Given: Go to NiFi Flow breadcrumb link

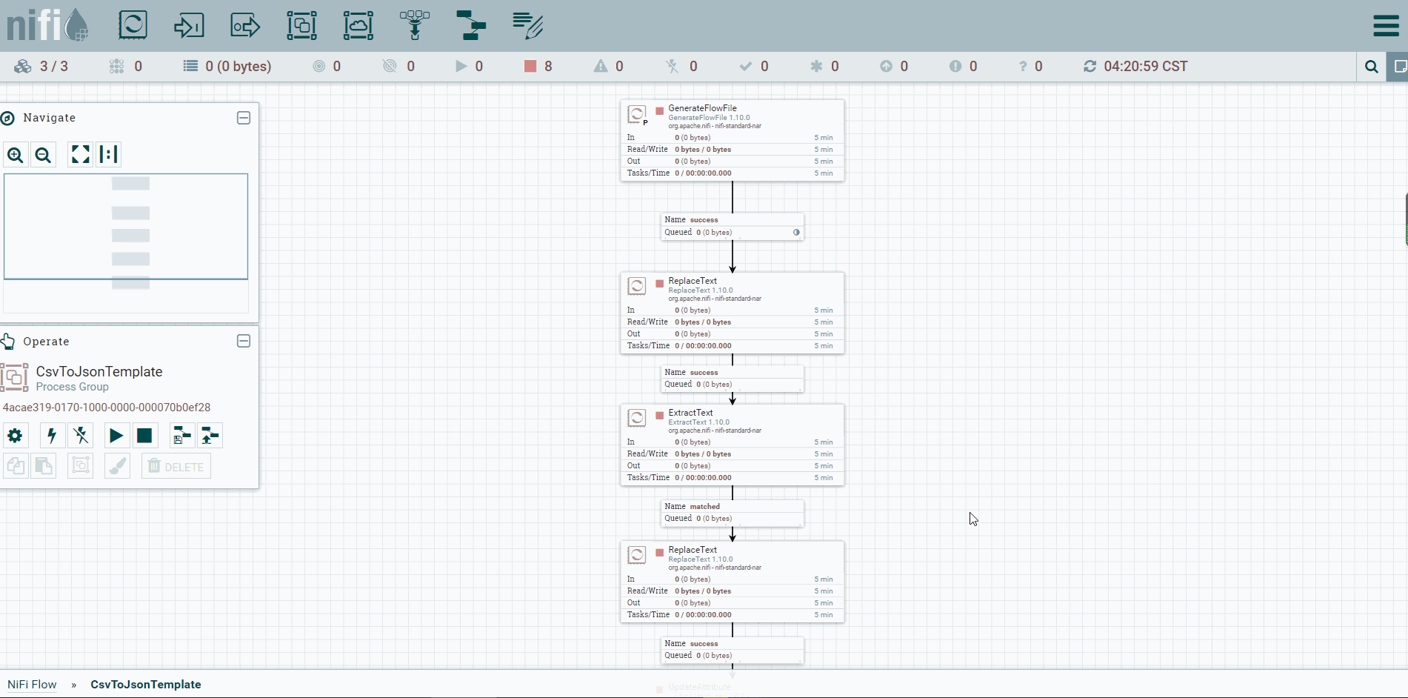Looking at the screenshot, I should 32,685.
